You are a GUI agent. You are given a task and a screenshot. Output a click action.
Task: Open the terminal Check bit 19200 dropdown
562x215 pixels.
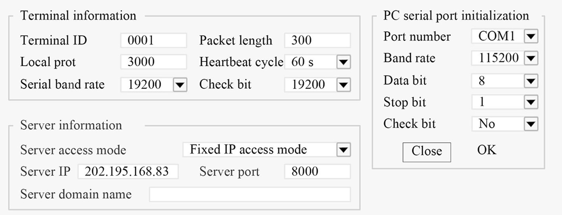pos(343,85)
